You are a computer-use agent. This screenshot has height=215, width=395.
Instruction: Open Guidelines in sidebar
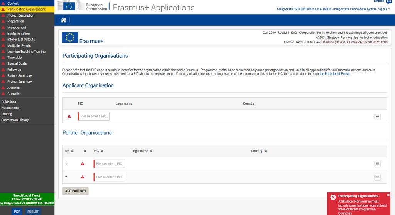tap(8, 102)
